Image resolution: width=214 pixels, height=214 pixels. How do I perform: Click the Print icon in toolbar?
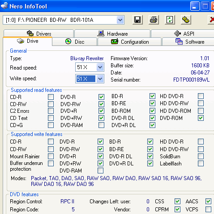coord(154,20)
